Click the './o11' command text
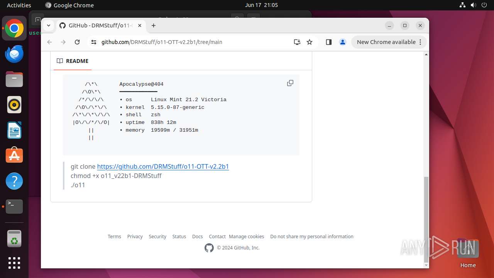This screenshot has height=278, width=494. (x=78, y=185)
